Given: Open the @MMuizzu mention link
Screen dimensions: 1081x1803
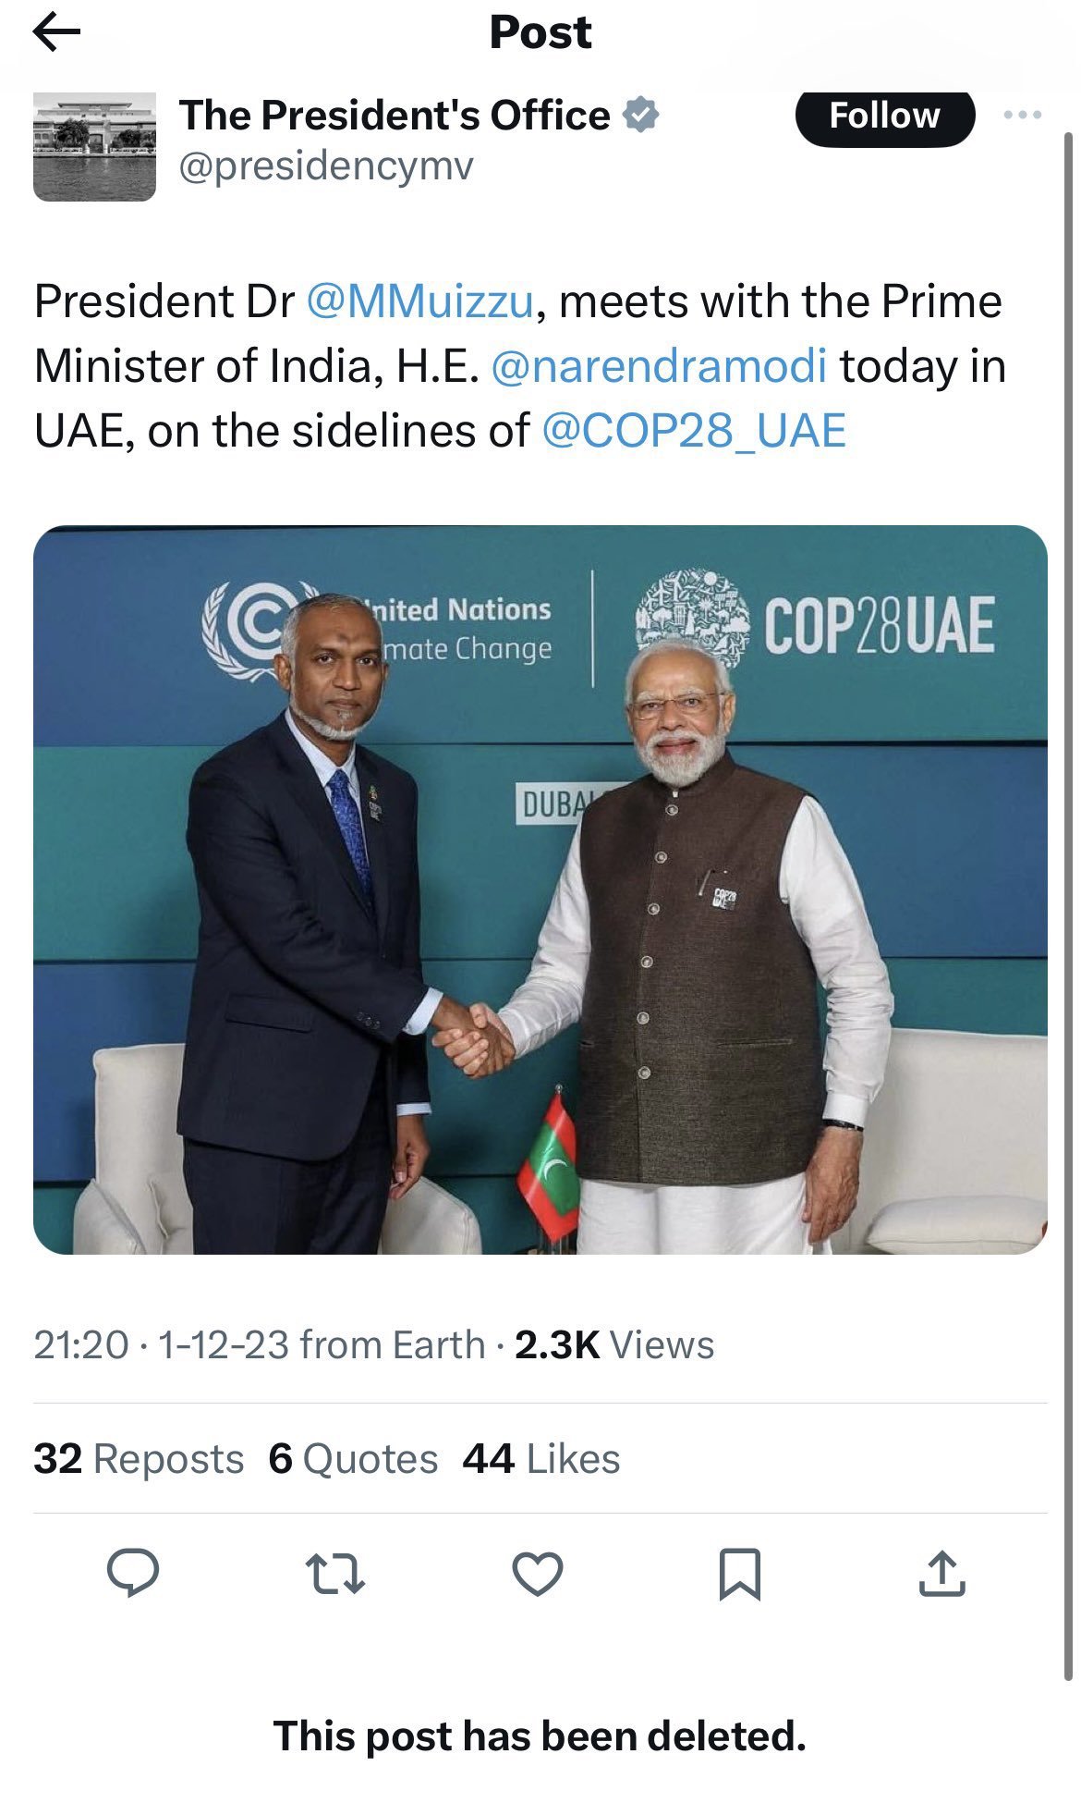Looking at the screenshot, I should [x=419, y=301].
